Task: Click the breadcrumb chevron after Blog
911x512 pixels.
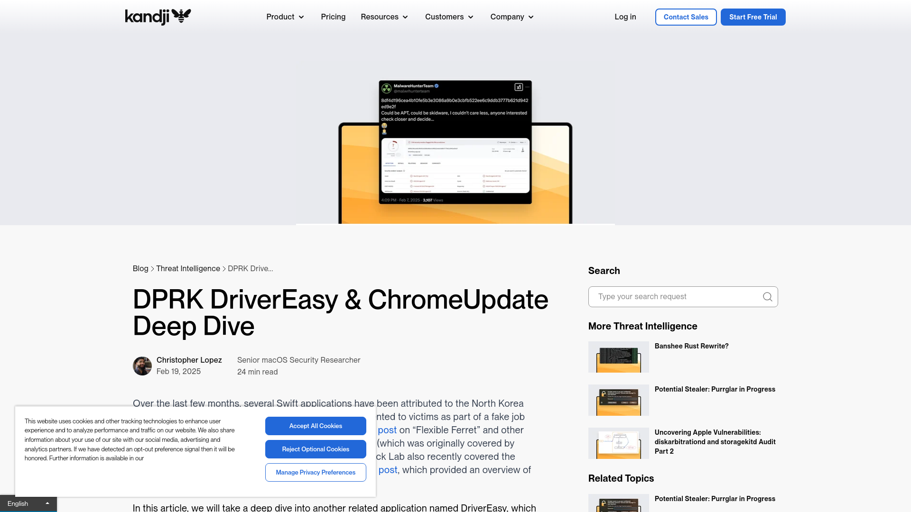Action: click(x=152, y=269)
